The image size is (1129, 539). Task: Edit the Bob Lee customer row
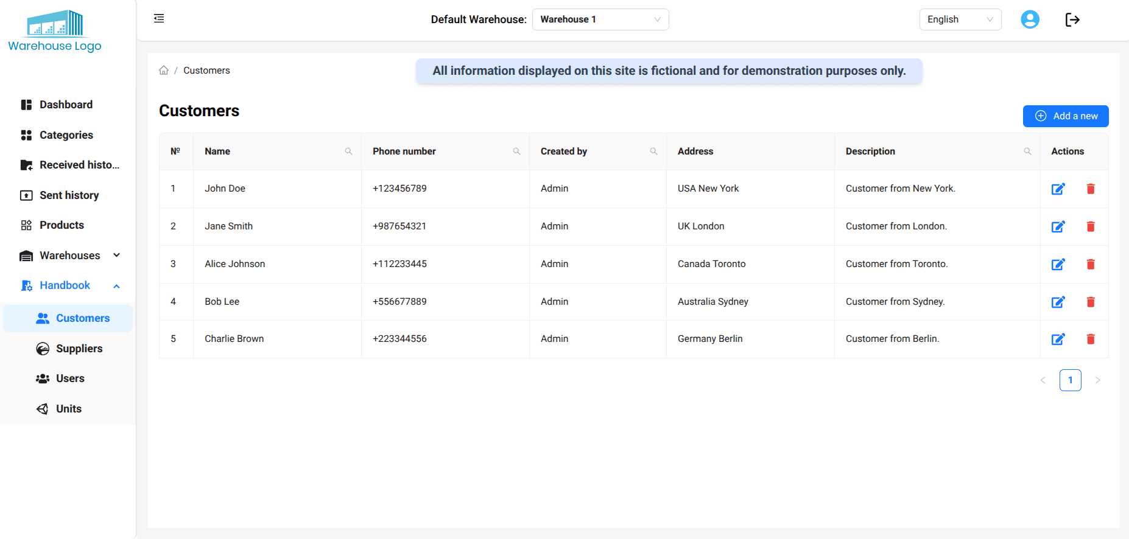click(1058, 302)
